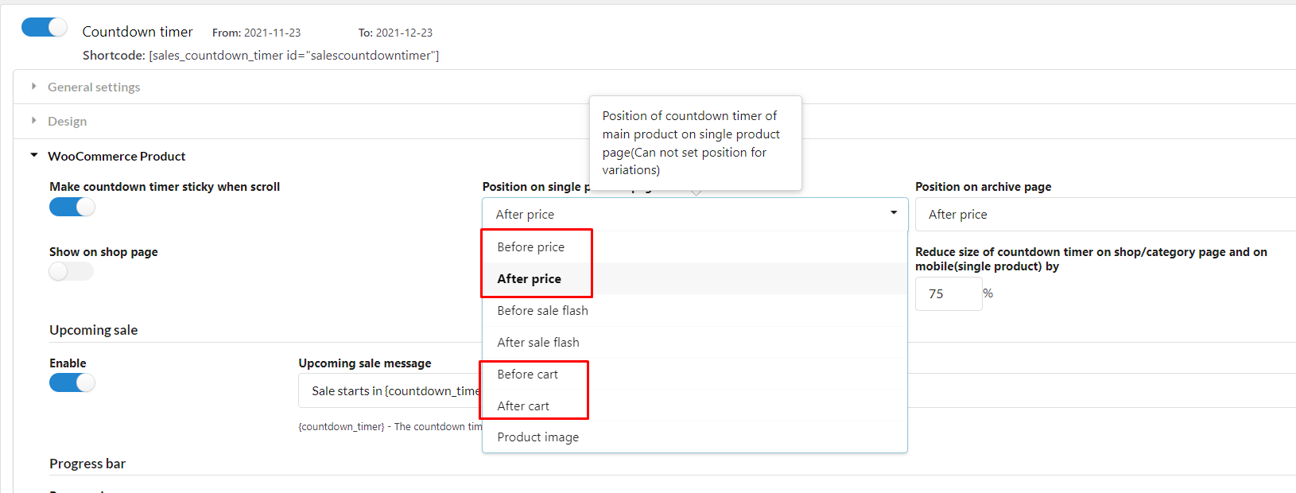Open the Position on archive page dropdown

pos(1105,215)
